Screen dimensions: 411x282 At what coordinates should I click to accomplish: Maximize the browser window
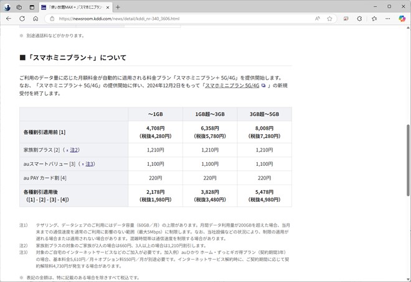[389, 7]
